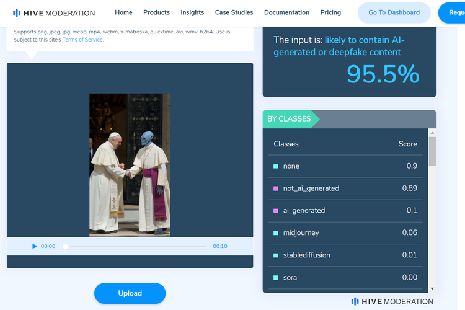Open the Products menu item

point(156,12)
